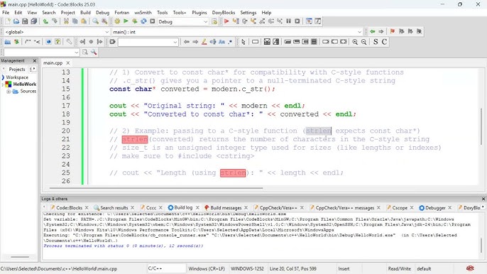Click the editor horizontal scrollbar
487x274 pixels.
[156, 188]
